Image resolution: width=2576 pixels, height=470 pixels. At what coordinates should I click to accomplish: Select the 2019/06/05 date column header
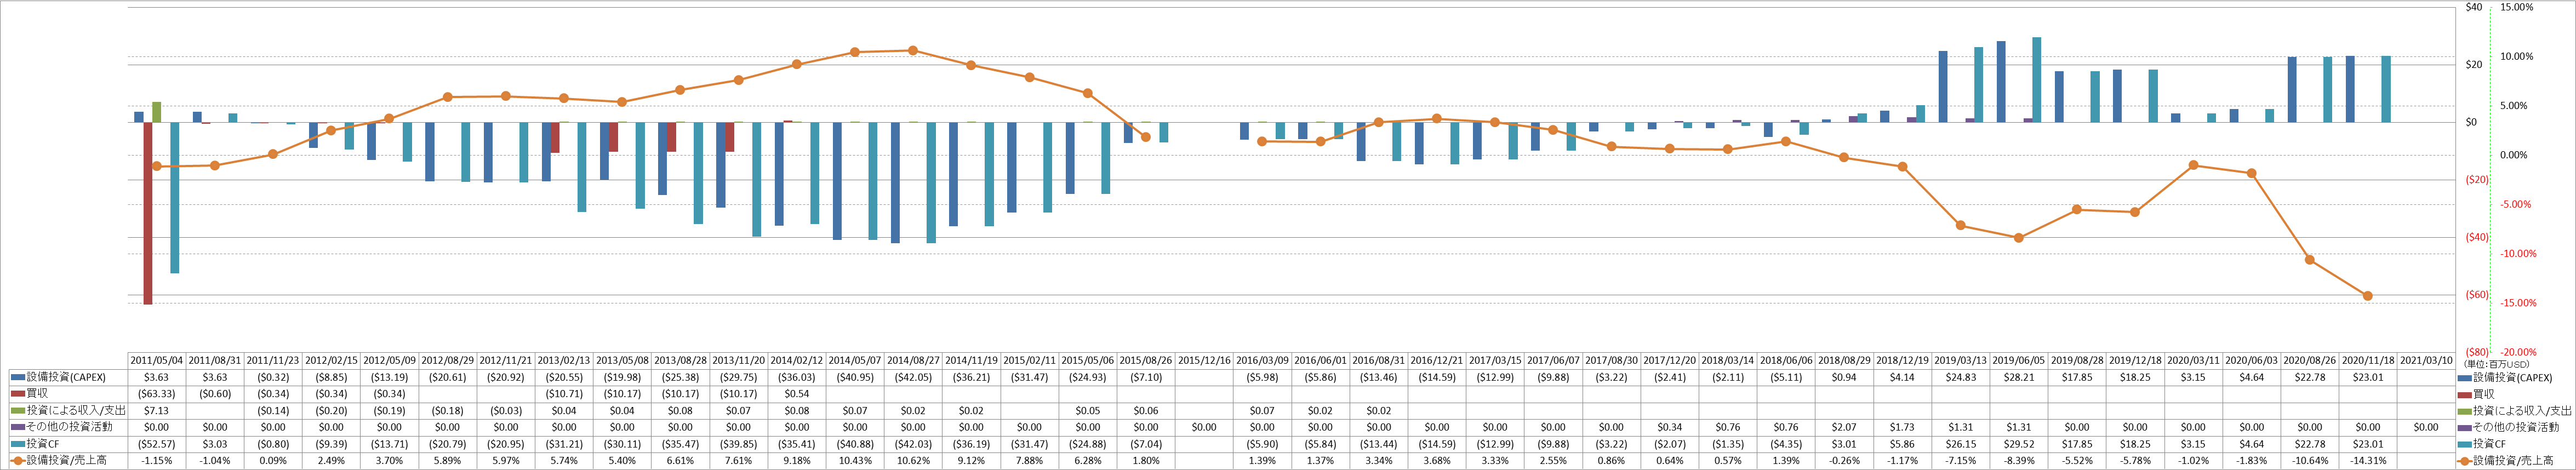coord(2019,360)
